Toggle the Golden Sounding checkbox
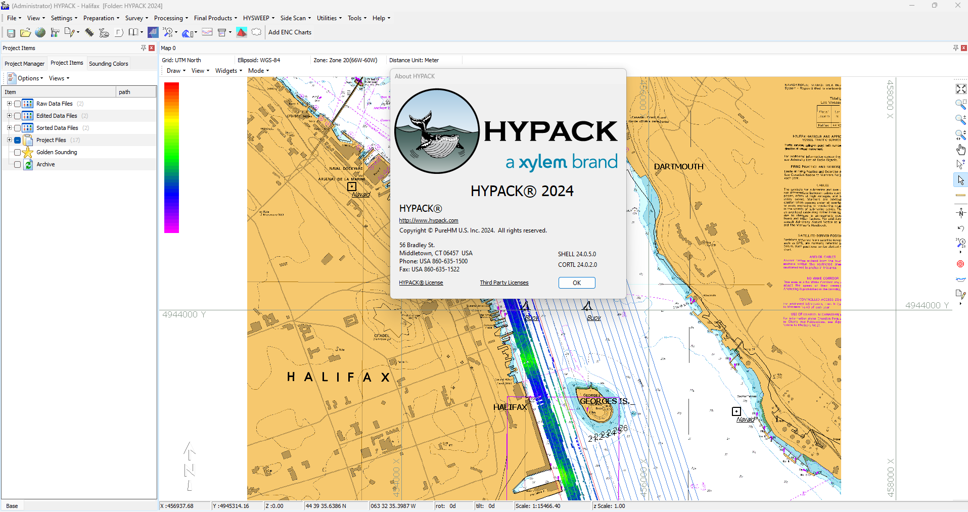Image resolution: width=968 pixels, height=512 pixels. point(18,152)
